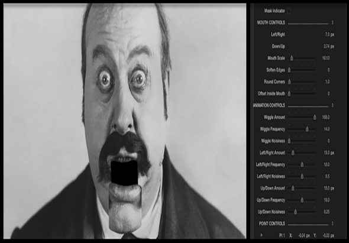Click the Left/Right Frequency slider handle
The width and height of the screenshot is (349, 243).
coord(302,165)
